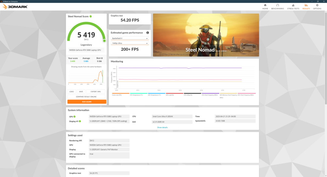Open the Benchmarks gauge icon
The image size is (327, 177).
pos(277,5)
